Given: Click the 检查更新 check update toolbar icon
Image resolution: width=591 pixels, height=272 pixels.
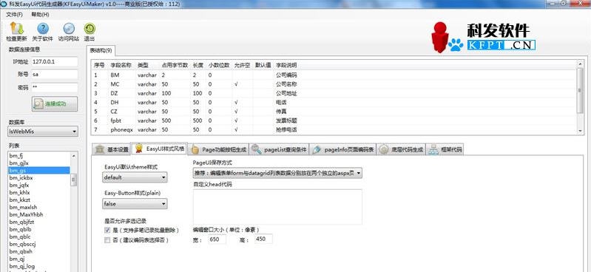Looking at the screenshot, I should (x=16, y=29).
